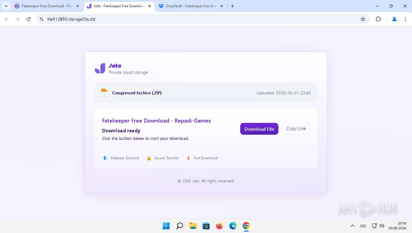Click the Fast Download lightning icon
The width and height of the screenshot is (412, 233).
pyautogui.click(x=188, y=158)
